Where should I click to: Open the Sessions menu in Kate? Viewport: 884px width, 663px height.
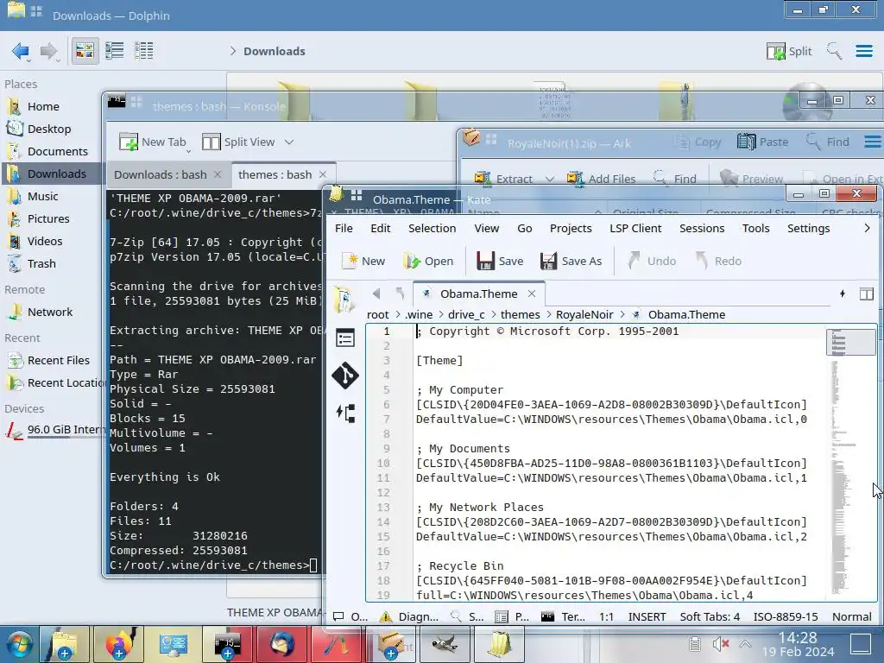[x=702, y=228]
